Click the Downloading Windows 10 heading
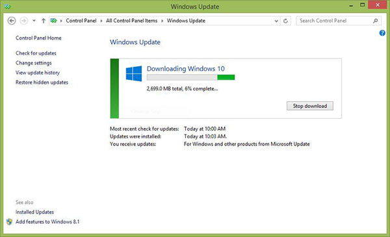 tap(185, 69)
